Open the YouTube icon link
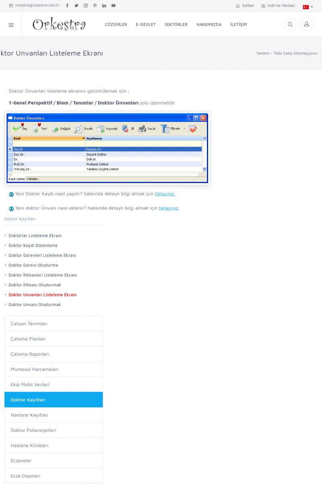The height and width of the screenshot is (484, 322). [114, 6]
